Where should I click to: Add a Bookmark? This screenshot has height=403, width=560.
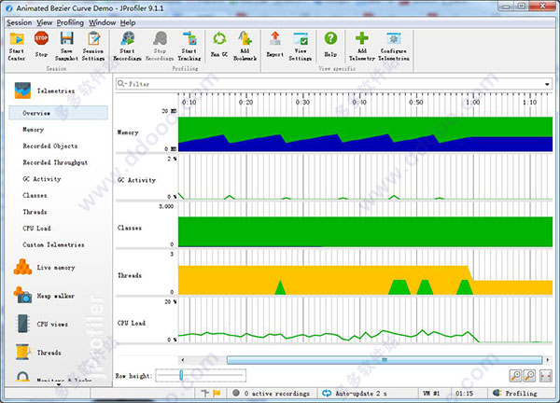pos(245,47)
